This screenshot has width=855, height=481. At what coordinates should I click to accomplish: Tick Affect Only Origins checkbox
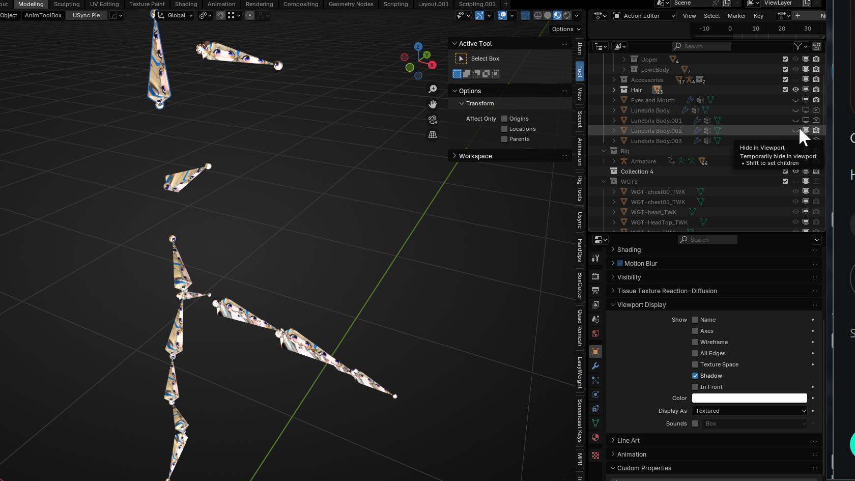coord(504,119)
